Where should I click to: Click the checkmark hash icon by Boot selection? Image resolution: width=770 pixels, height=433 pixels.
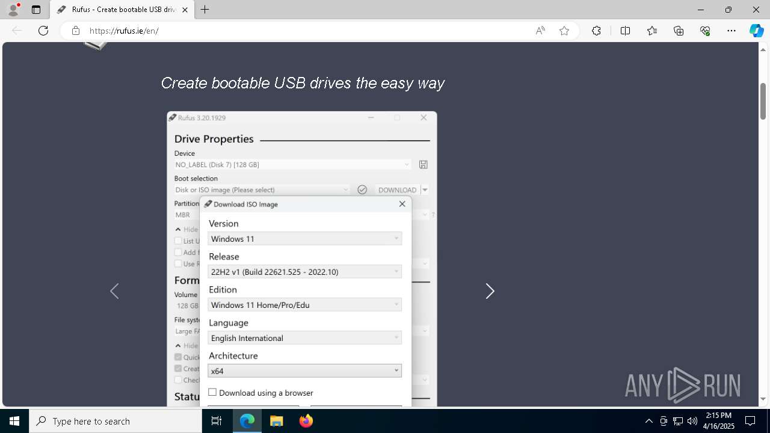click(362, 189)
